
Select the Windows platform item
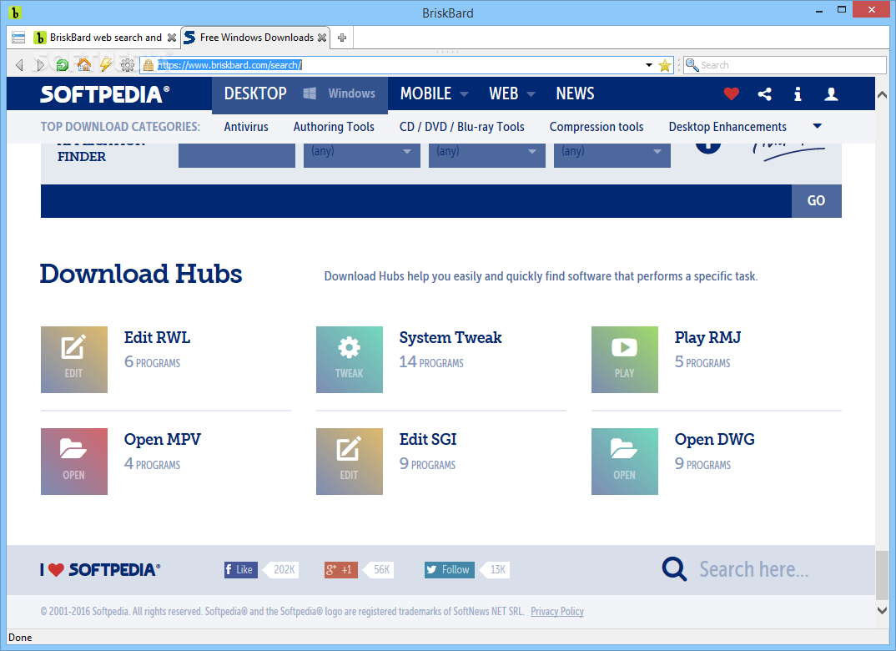340,93
